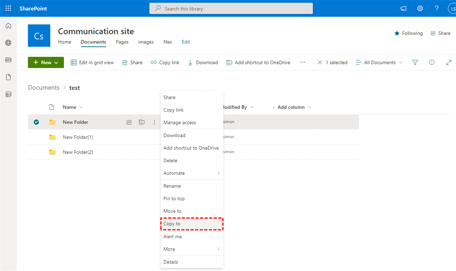Open the three-dot actions on New Folder row
This screenshot has height=271, width=456.
point(154,122)
